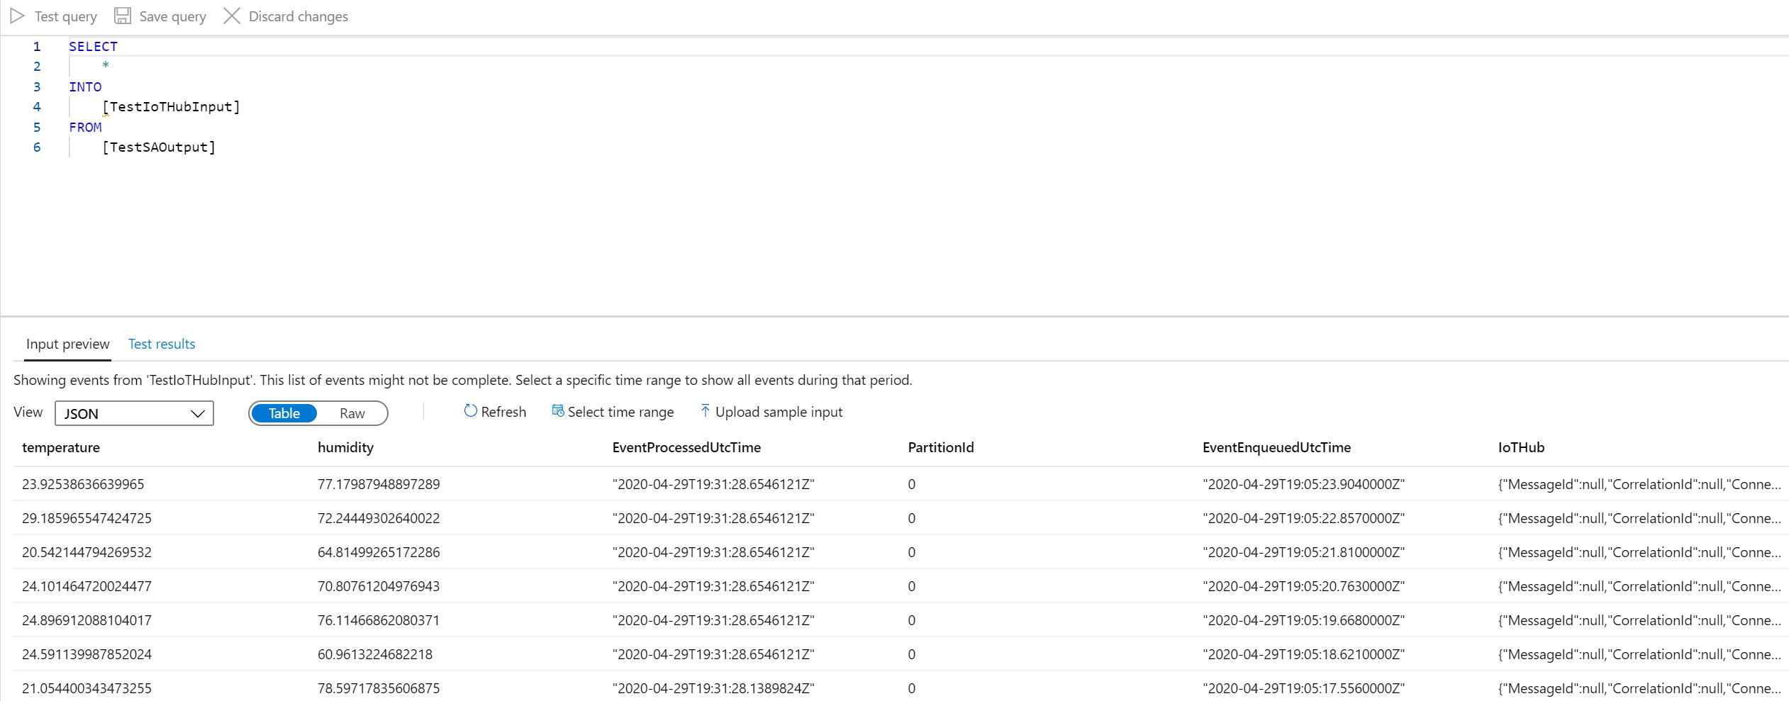Open time range picker via calendar icon

click(557, 411)
